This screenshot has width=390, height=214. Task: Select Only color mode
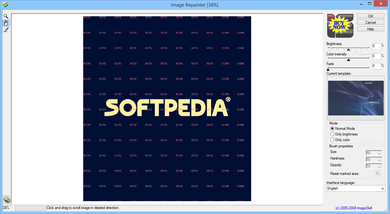pos(332,140)
